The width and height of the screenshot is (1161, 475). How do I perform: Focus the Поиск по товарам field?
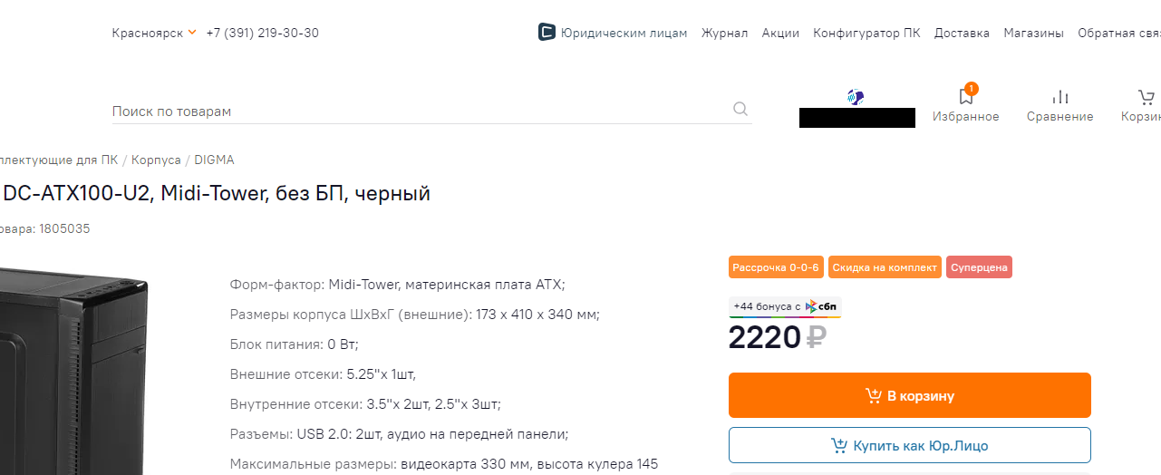(x=417, y=111)
